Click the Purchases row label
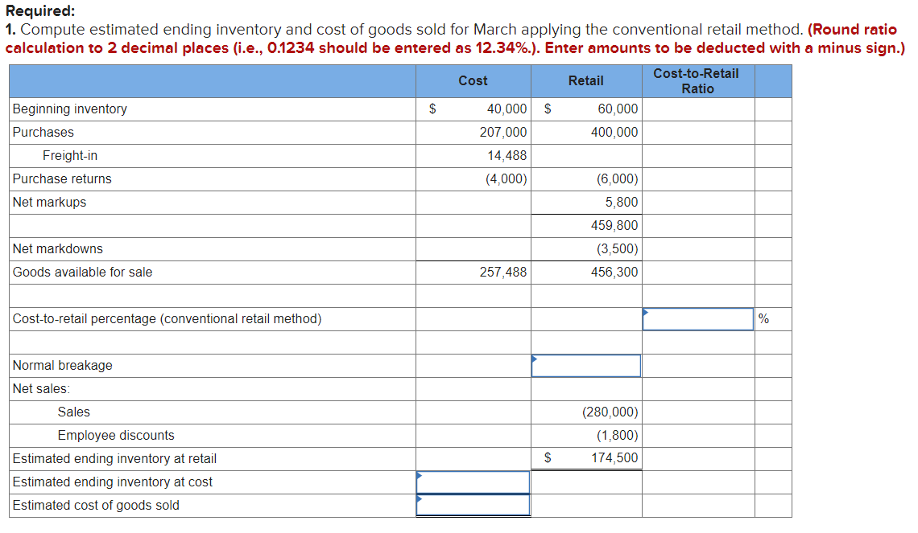The height and width of the screenshot is (533, 918). 43,132
